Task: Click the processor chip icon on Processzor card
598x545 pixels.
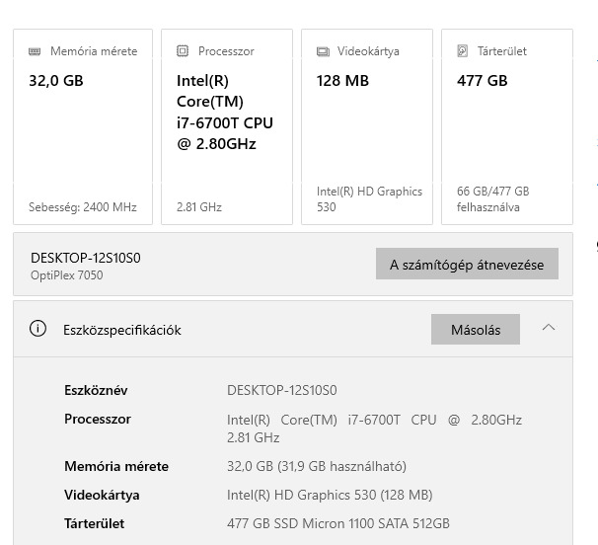Action: click(x=183, y=51)
